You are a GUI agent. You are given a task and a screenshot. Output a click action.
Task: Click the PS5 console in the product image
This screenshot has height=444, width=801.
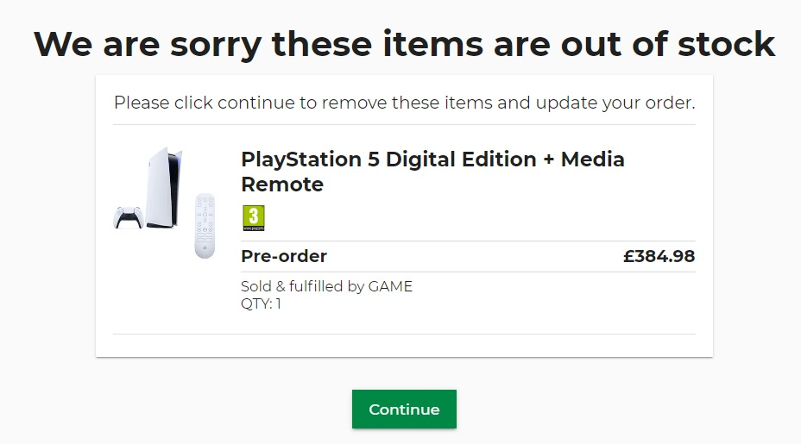[163, 187]
